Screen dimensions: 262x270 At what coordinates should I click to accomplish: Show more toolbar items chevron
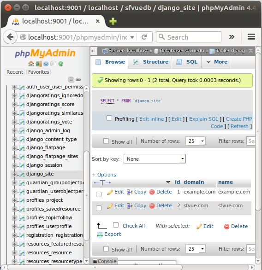tap(232, 37)
